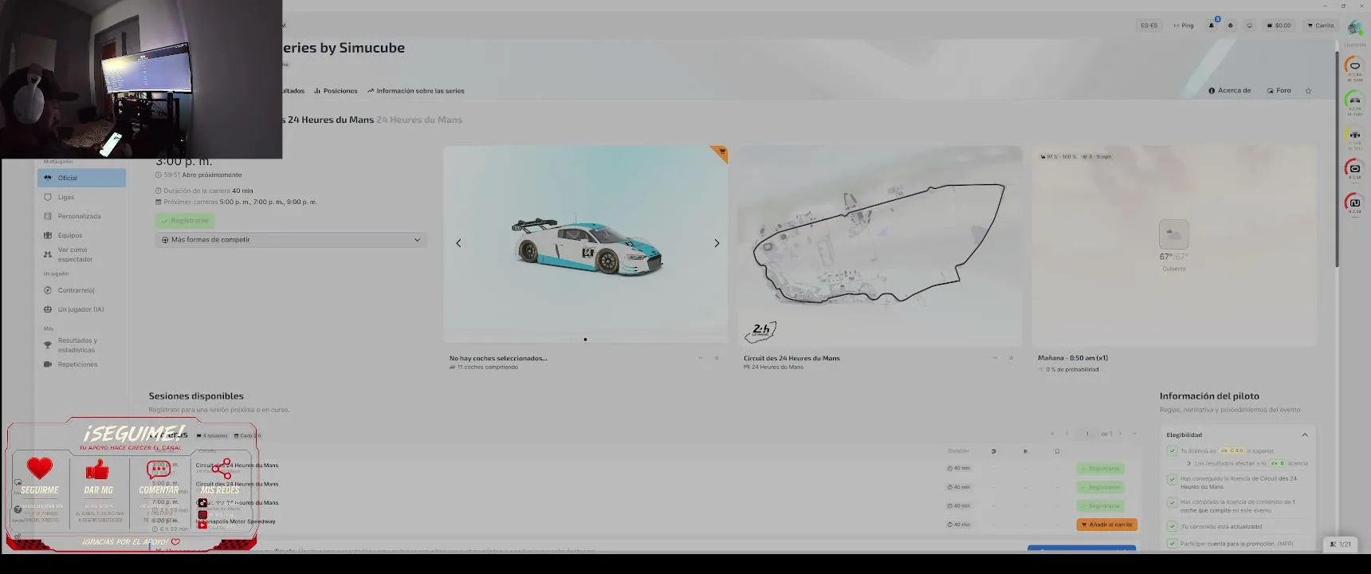Viewport: 1371px width, 574px height.
Task: Open Resultados y estadísticas
Action: 81,345
